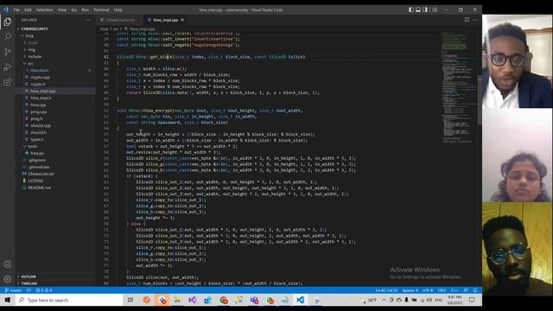Open the Run menu
The image size is (553, 311).
85,10
